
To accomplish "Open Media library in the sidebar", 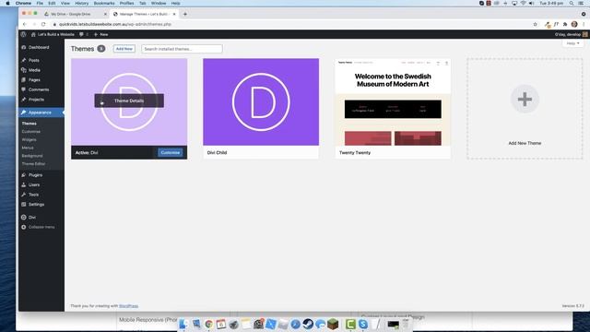I will [x=34, y=70].
